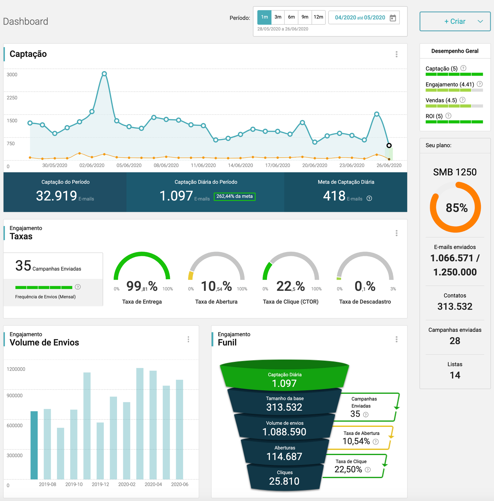Open the Volume de Envios options menu
This screenshot has height=501, width=494.
point(188,340)
